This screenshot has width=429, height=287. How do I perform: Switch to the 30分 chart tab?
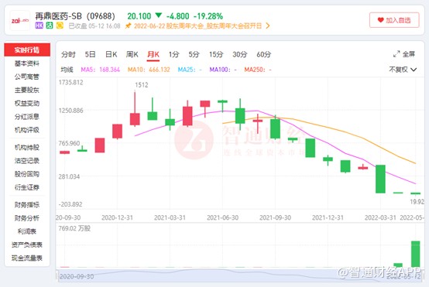tap(240, 54)
